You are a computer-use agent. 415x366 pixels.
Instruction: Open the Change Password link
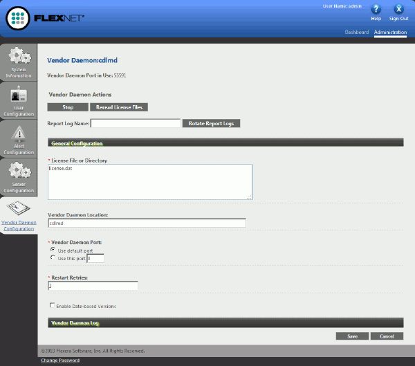click(60, 360)
